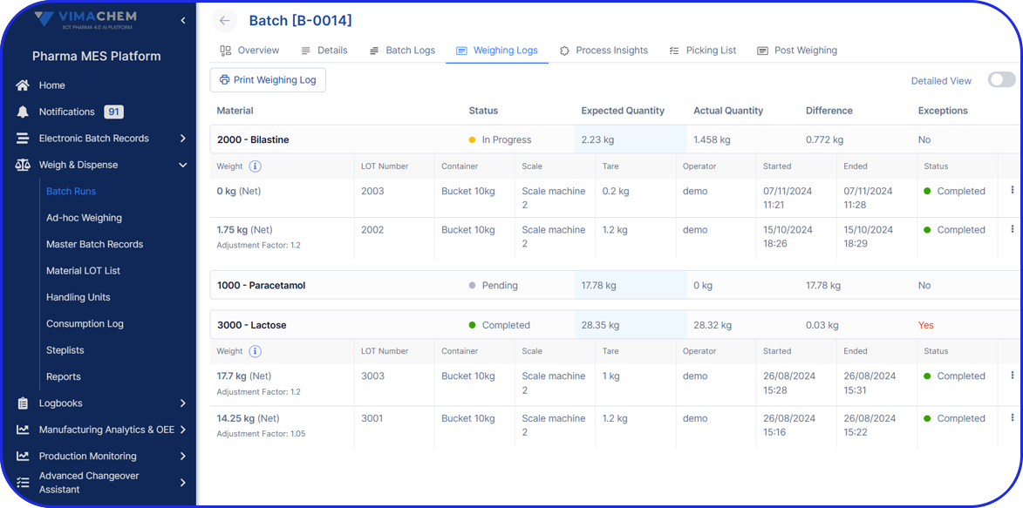Collapse the Weigh & Dispense section

click(182, 165)
